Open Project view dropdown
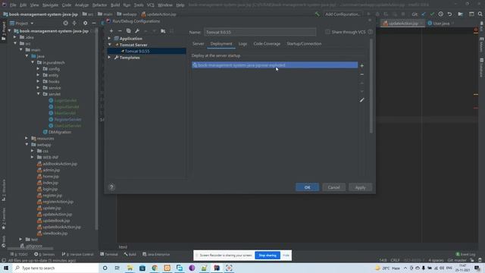Image resolution: width=485 pixels, height=273 pixels. click(22, 24)
